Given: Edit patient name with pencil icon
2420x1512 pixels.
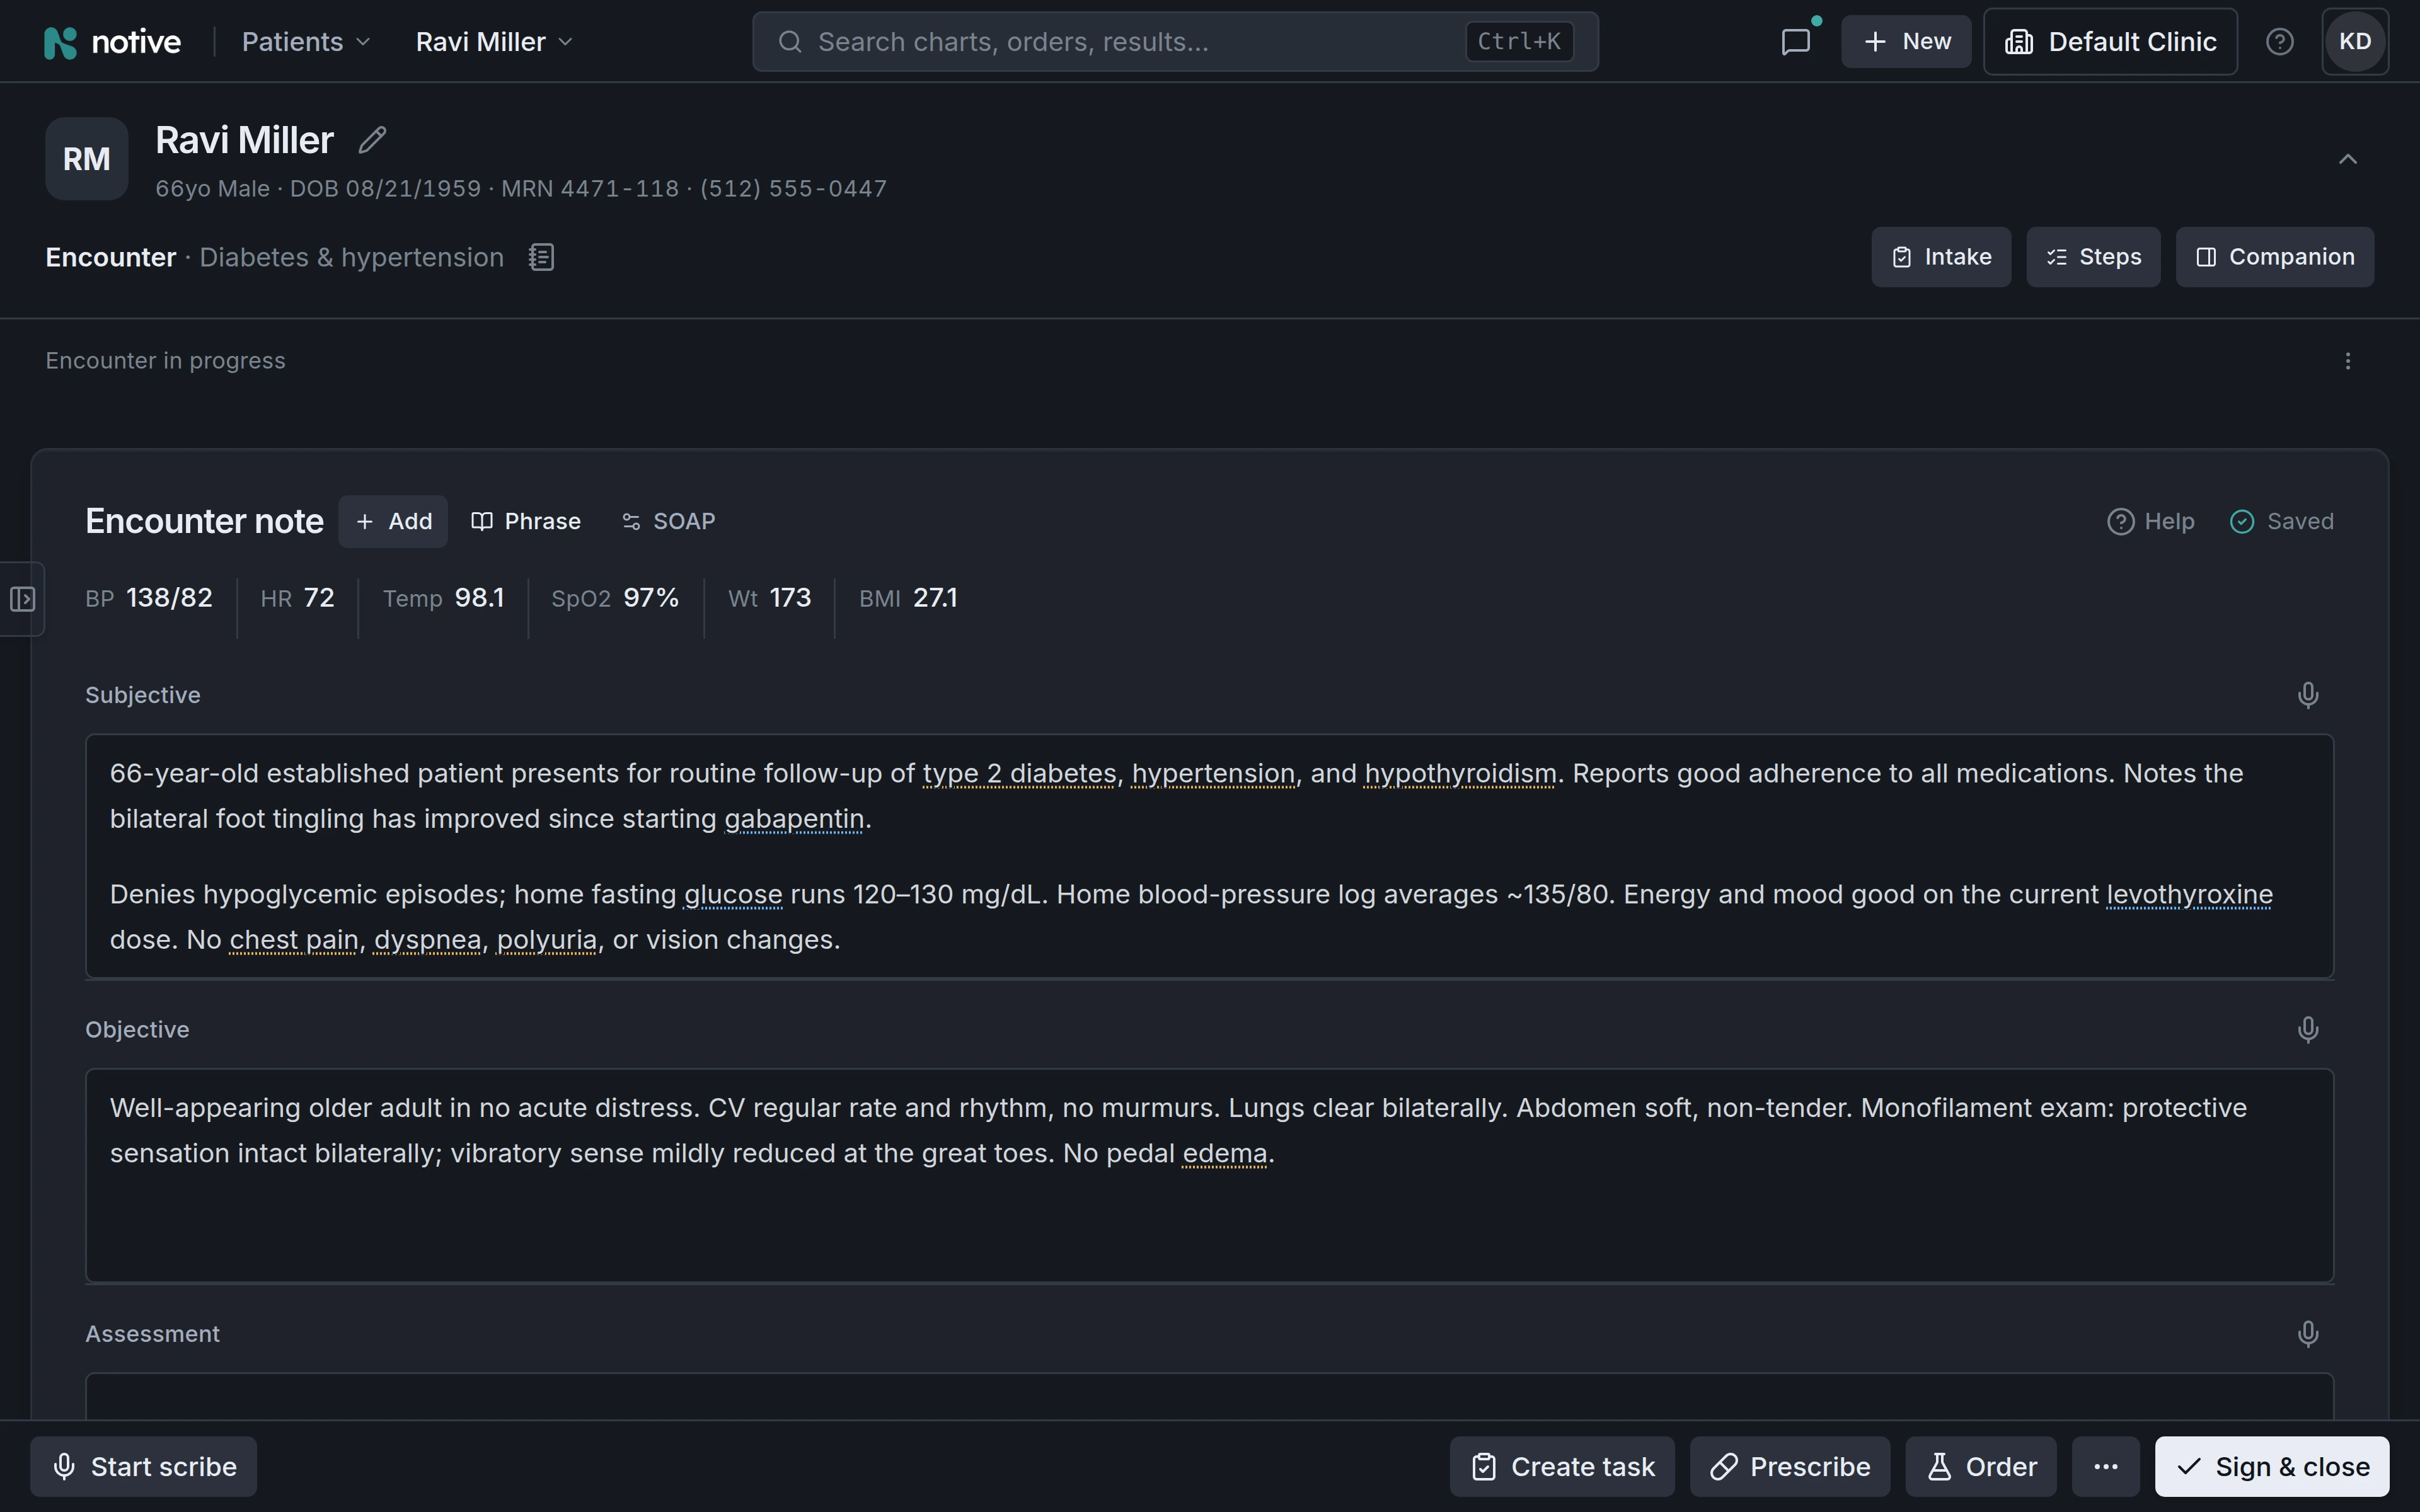Looking at the screenshot, I should (x=372, y=140).
